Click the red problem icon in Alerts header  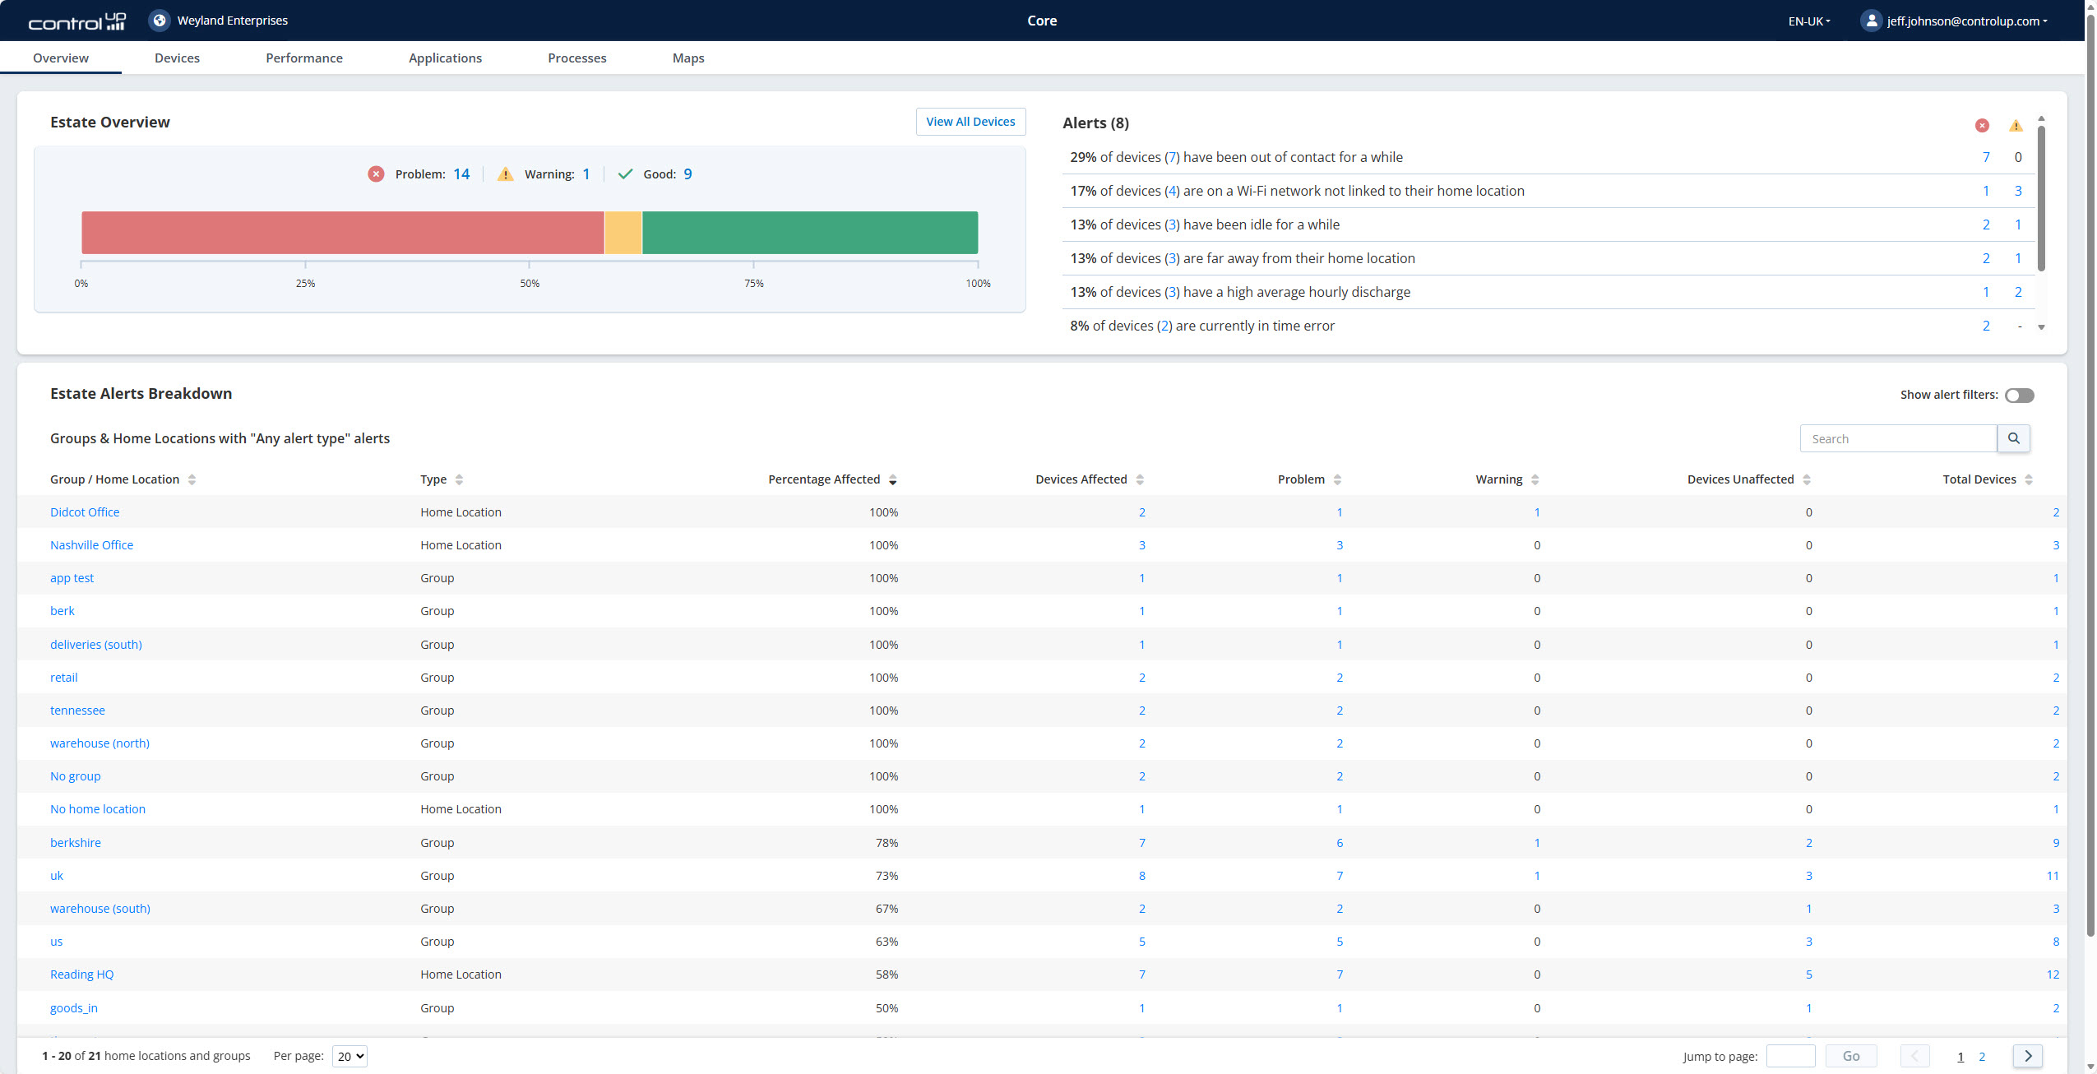[x=1982, y=125]
